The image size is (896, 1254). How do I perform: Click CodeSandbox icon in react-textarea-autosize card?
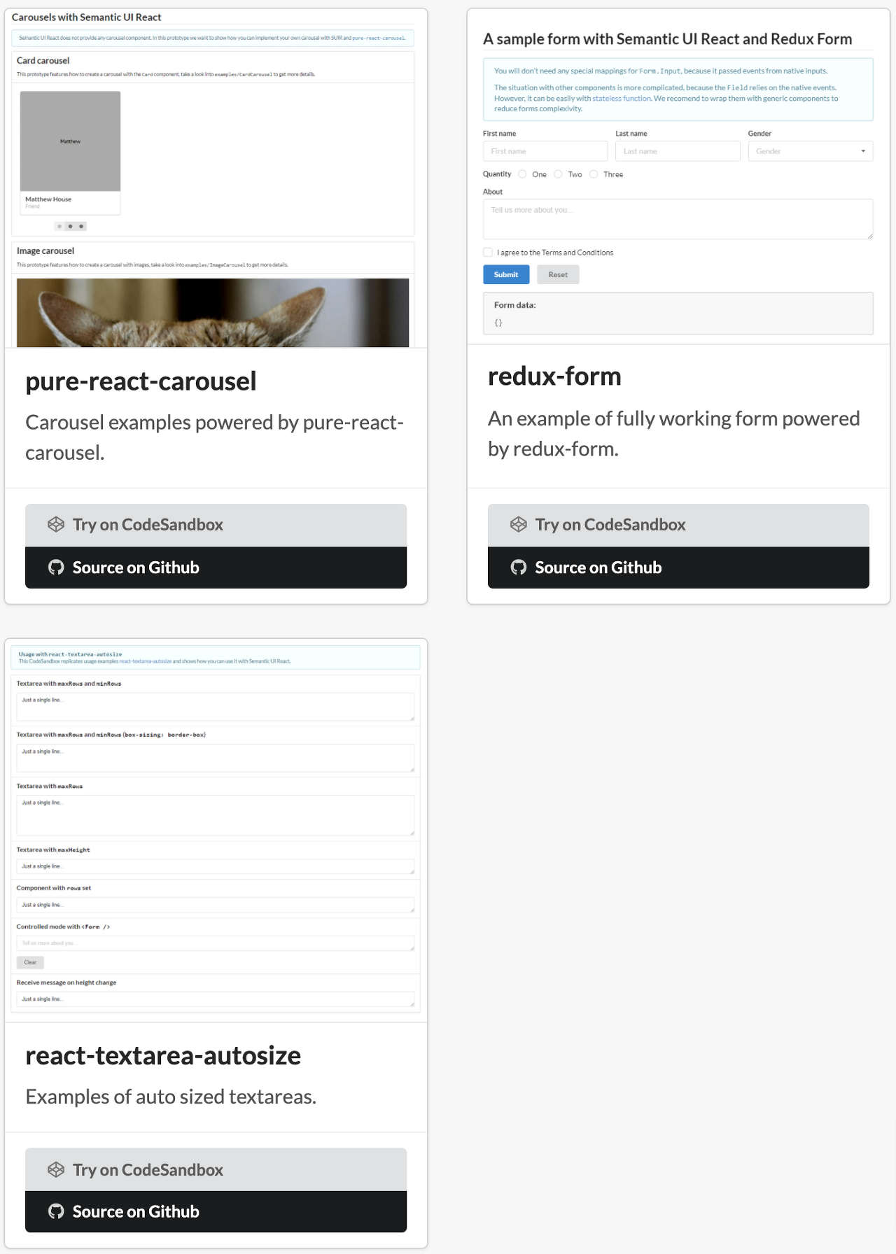coord(56,1169)
